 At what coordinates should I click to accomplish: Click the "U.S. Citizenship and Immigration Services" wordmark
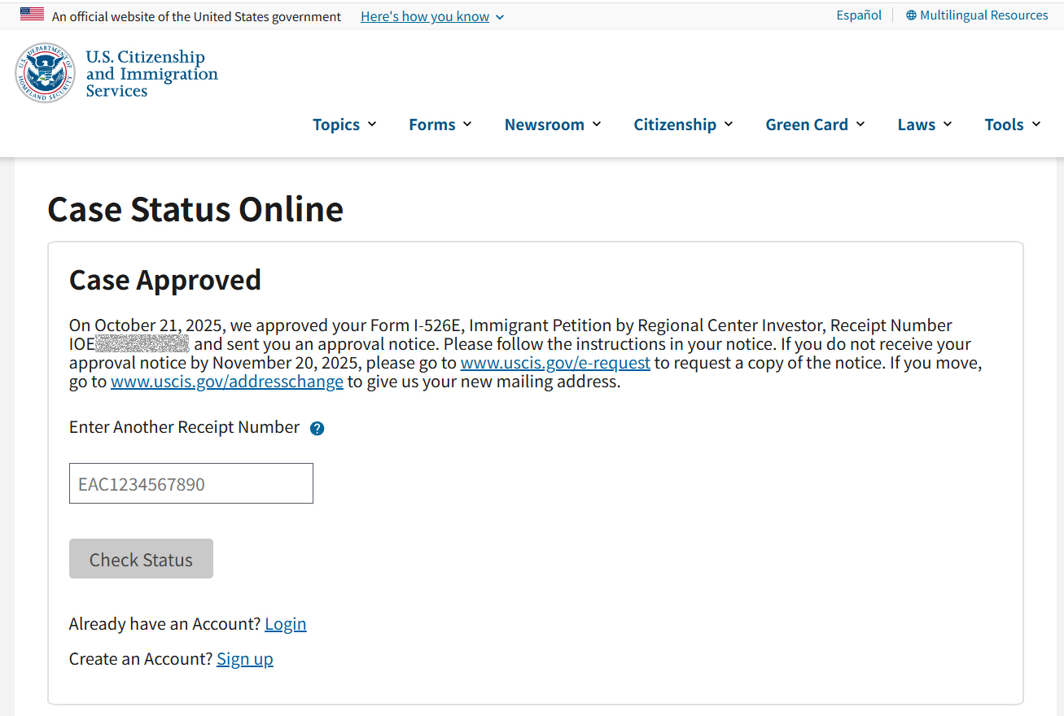coord(152,74)
